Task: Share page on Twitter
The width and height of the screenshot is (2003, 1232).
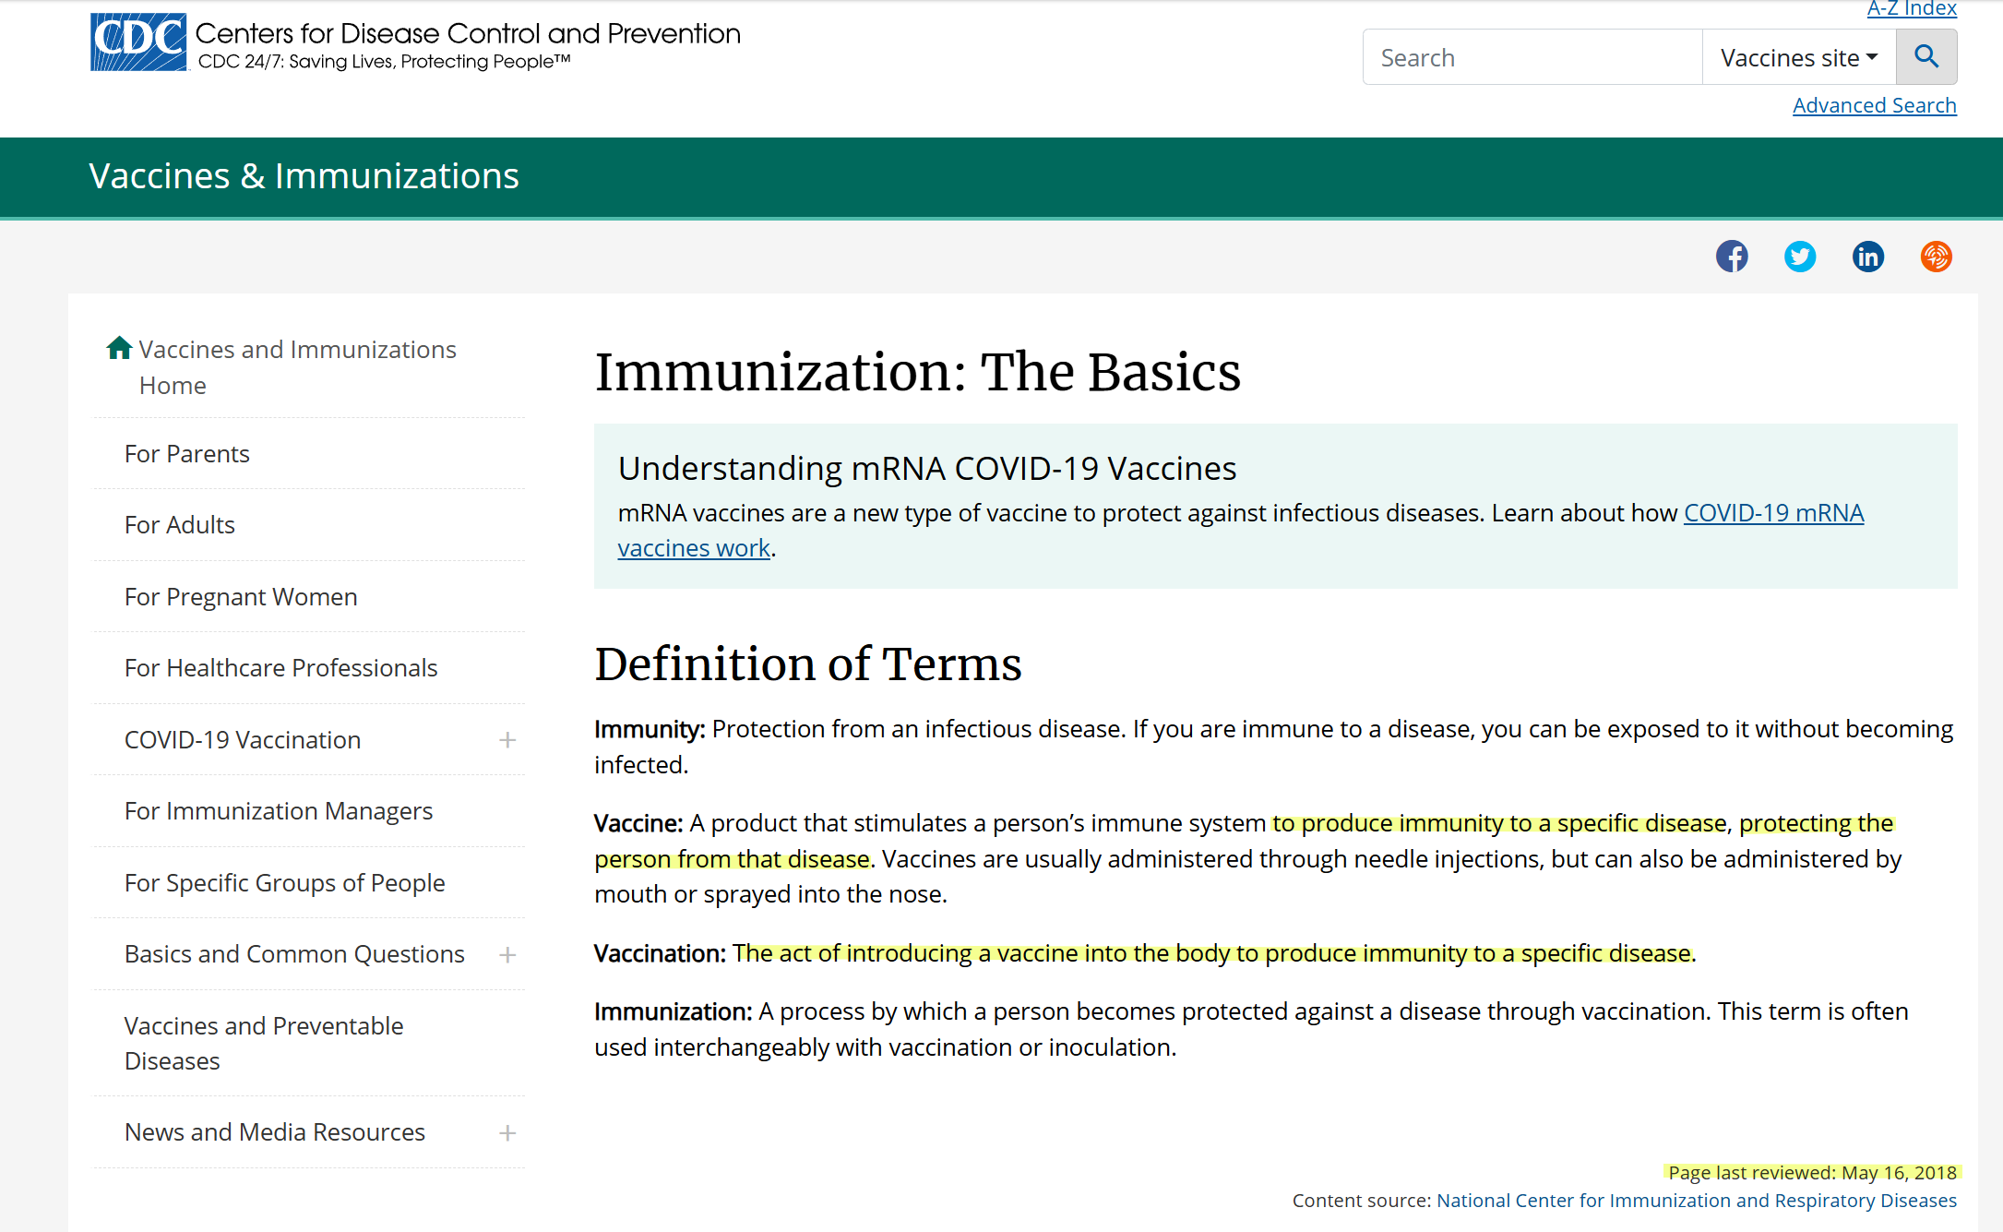Action: tap(1799, 257)
